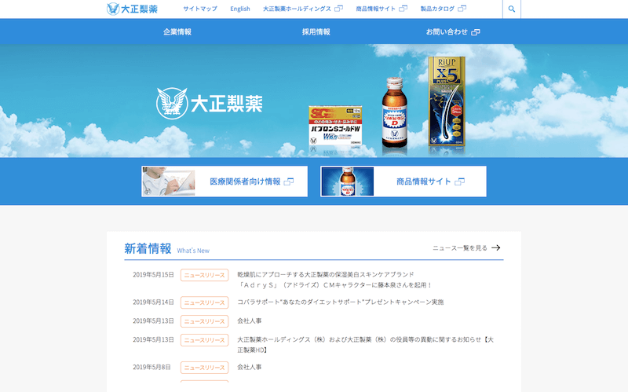Click What's New subtitle text

(x=193, y=251)
